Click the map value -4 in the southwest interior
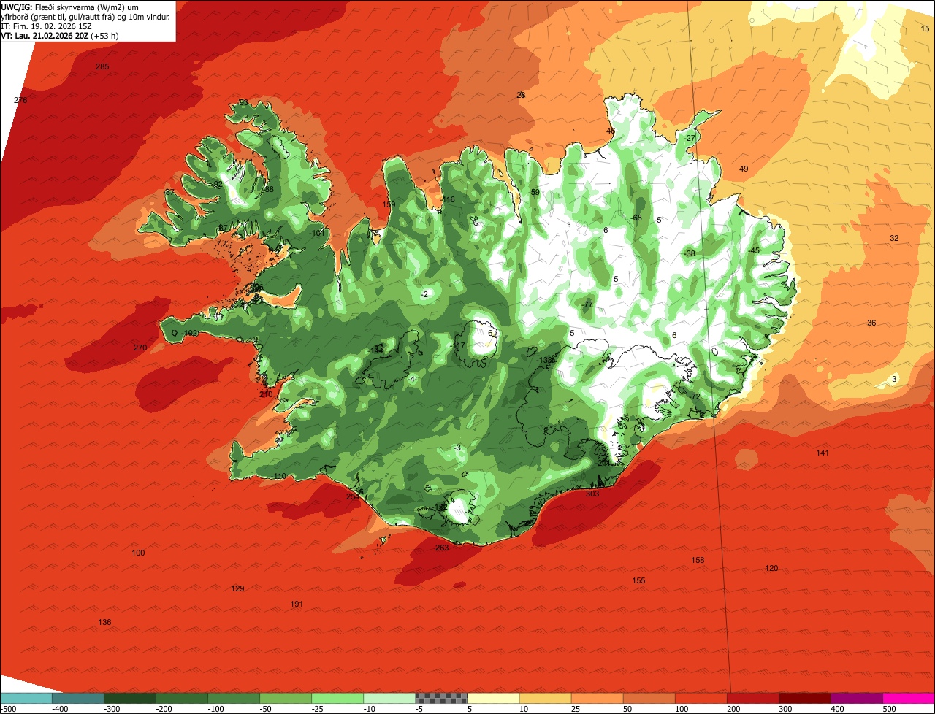Screen dimensions: 935x714 point(411,380)
